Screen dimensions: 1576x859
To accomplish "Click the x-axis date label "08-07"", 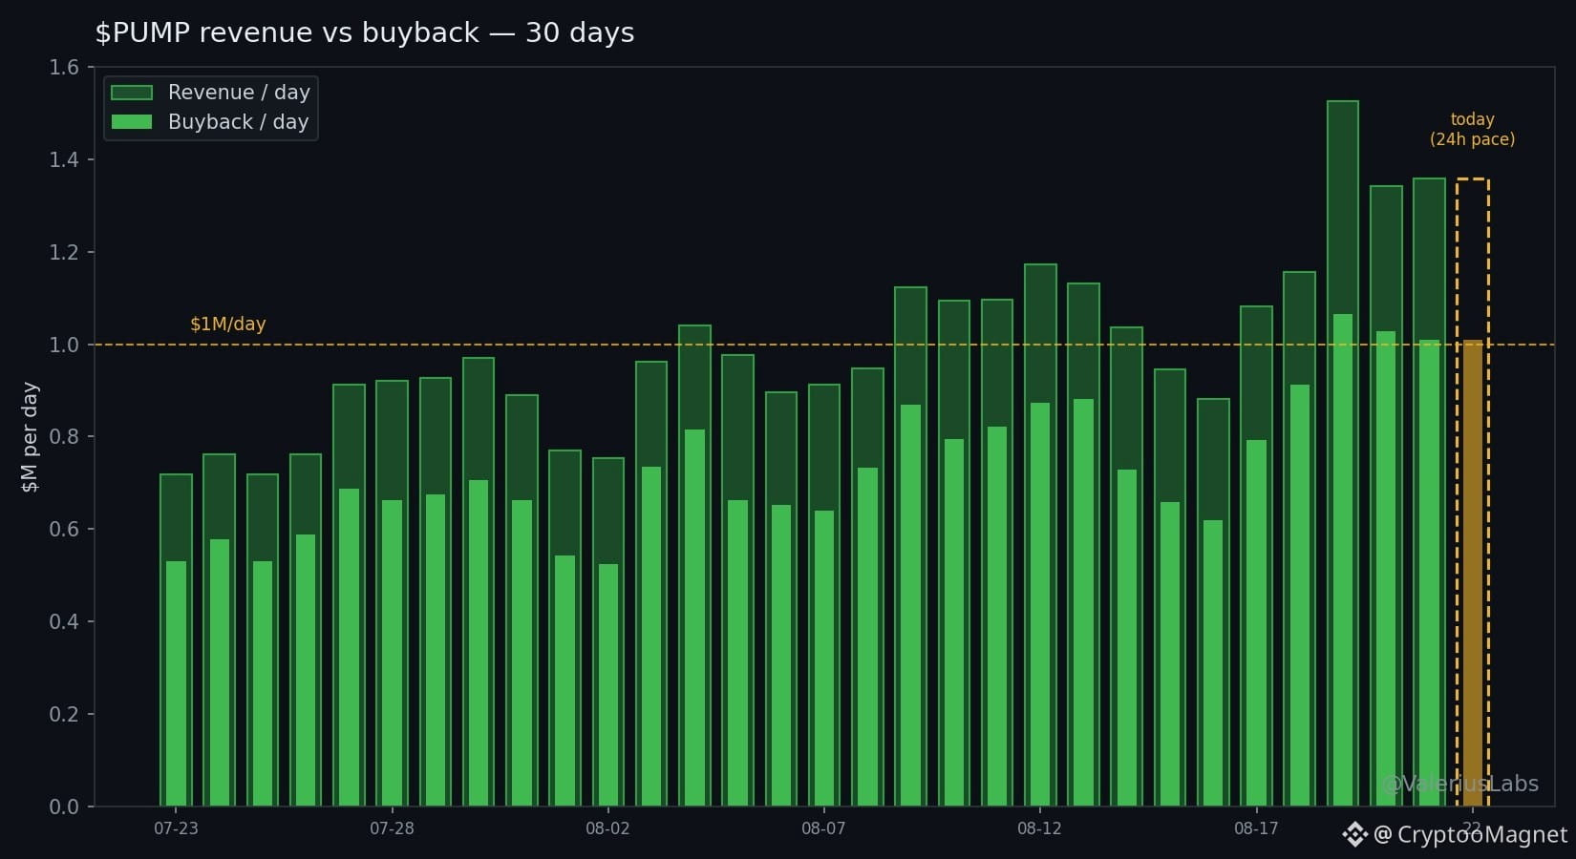I will click(823, 828).
